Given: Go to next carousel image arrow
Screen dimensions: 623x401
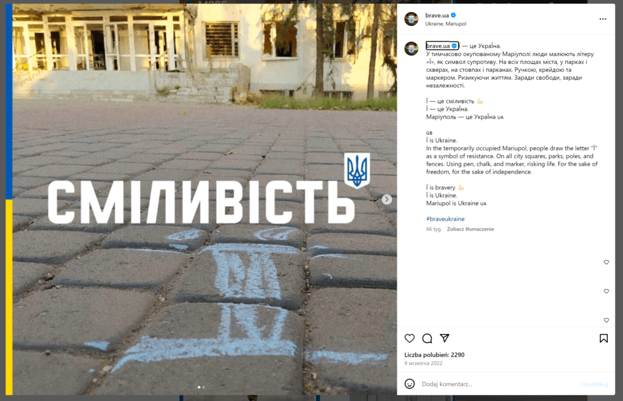Looking at the screenshot, I should (386, 200).
